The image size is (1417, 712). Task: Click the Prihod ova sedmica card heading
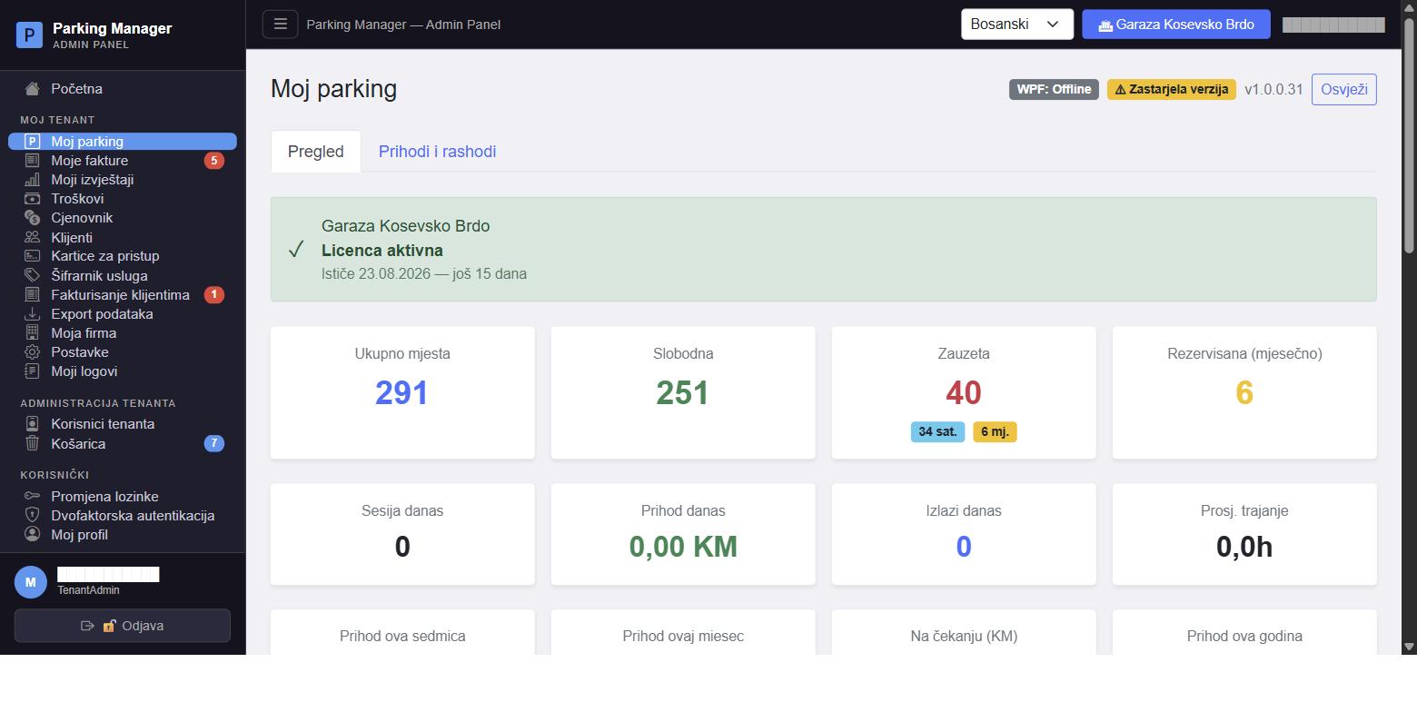402,636
